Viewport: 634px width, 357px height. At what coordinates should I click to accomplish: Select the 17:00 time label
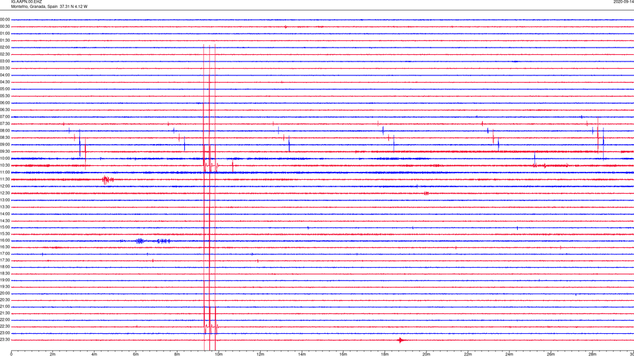pyautogui.click(x=5, y=254)
